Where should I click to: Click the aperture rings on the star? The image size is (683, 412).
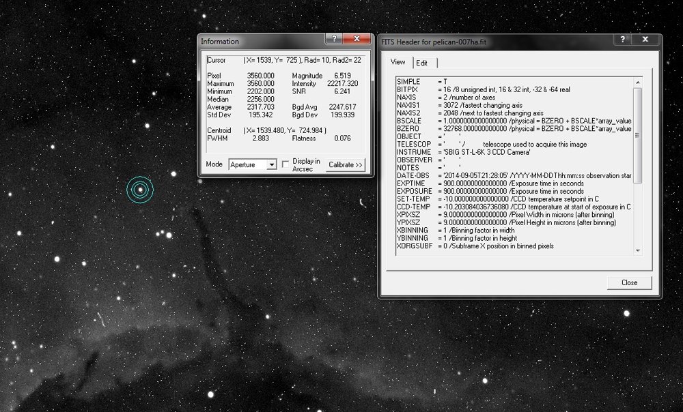click(140, 190)
